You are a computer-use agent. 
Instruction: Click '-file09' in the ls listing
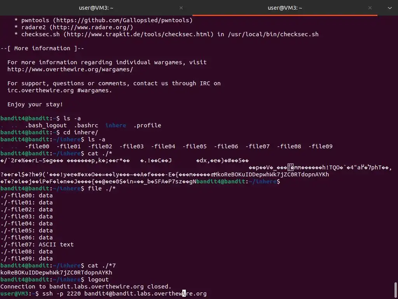pyautogui.click(x=320, y=146)
